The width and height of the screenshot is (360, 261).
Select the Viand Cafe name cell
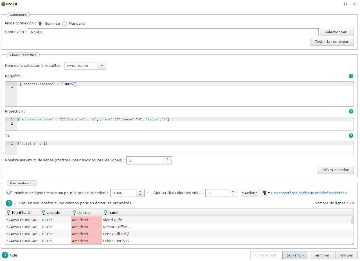pos(117,220)
